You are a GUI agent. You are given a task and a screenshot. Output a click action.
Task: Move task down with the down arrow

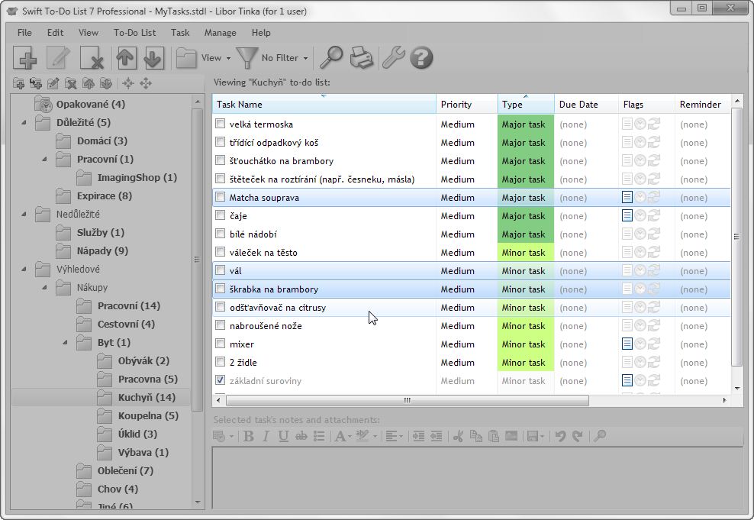(x=153, y=58)
